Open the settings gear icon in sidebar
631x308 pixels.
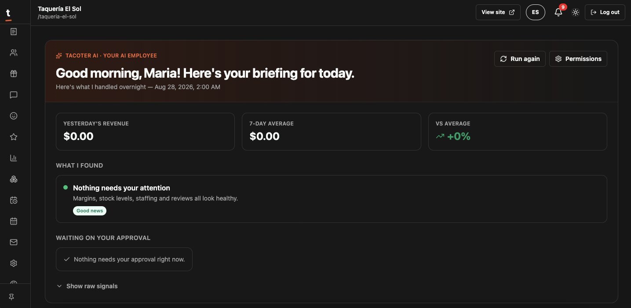(x=14, y=263)
